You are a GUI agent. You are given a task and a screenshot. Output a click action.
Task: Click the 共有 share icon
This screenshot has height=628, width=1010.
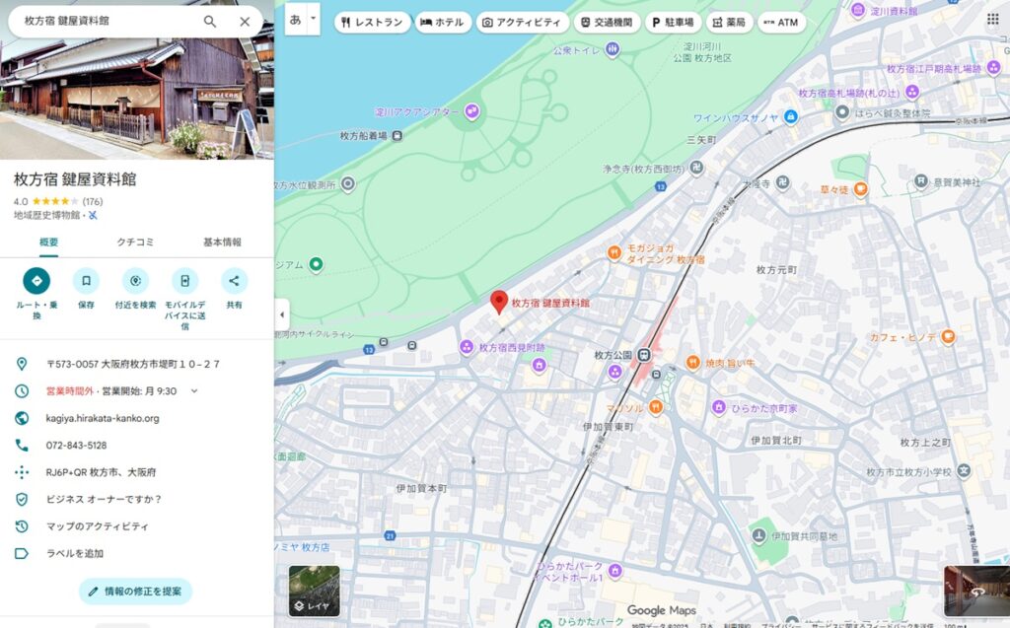(234, 281)
